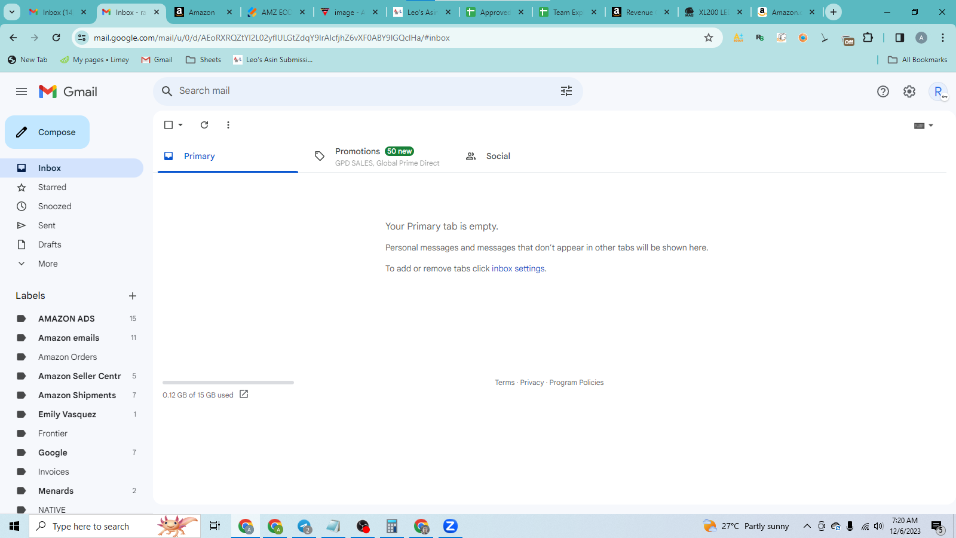Open Chrome tab search dropdown
Image resolution: width=956 pixels, height=538 pixels.
point(12,12)
